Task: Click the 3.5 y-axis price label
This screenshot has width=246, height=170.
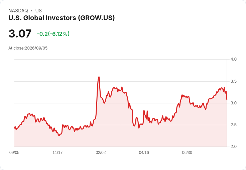Action: 233,81
